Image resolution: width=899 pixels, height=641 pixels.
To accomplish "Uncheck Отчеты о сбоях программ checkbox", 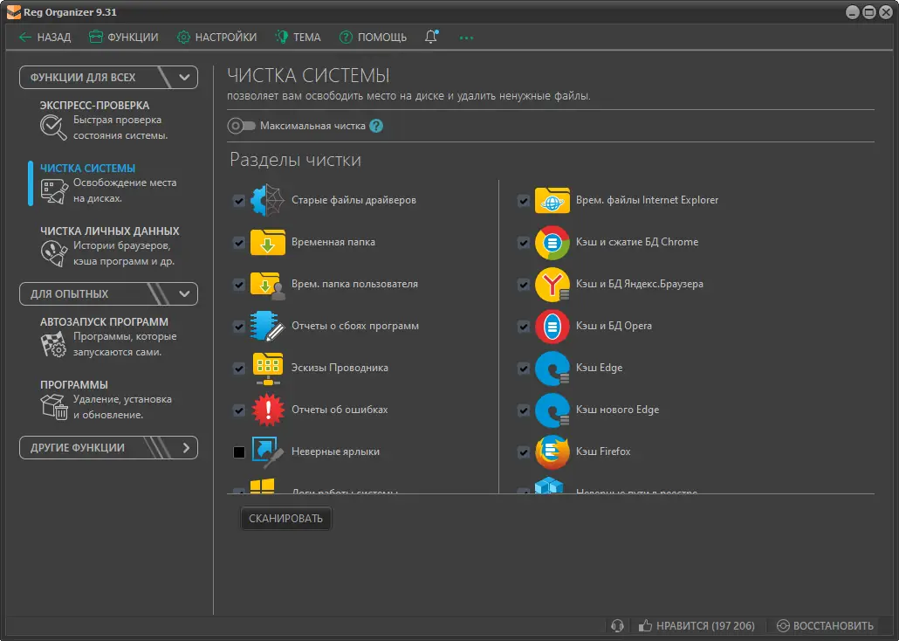I will (239, 327).
